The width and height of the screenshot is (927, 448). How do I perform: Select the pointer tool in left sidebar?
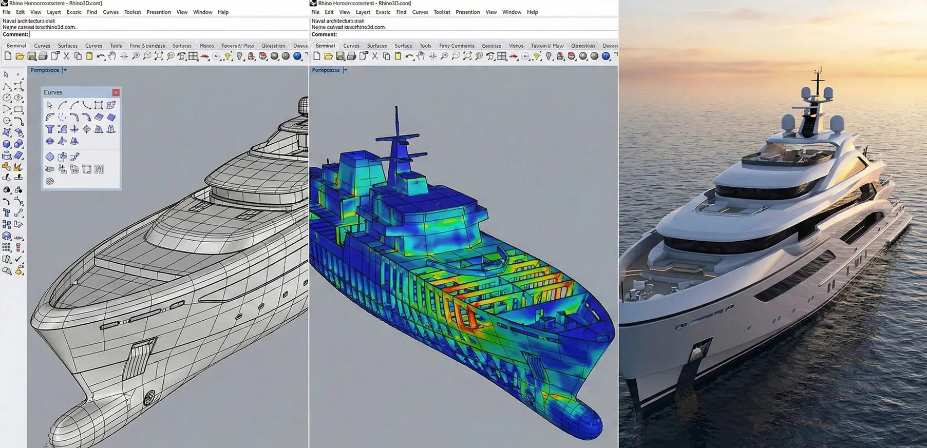pos(6,75)
